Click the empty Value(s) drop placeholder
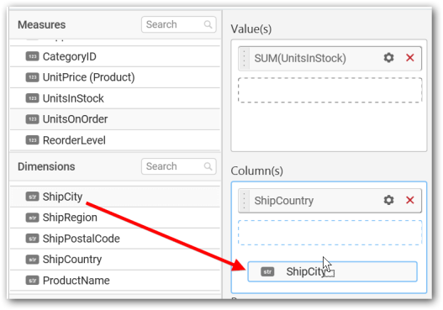 [330, 90]
